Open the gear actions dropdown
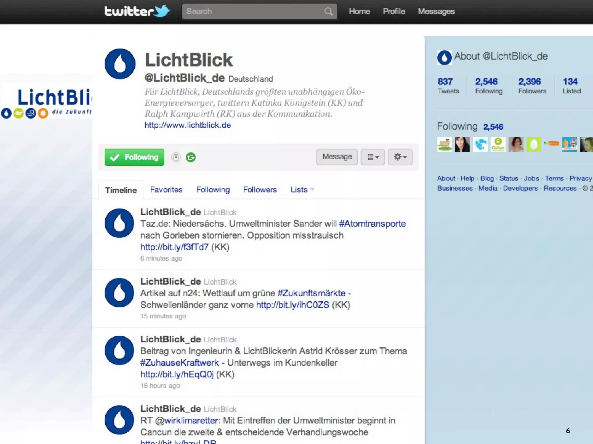Screen dimensions: 593x444 pyautogui.click(x=400, y=157)
